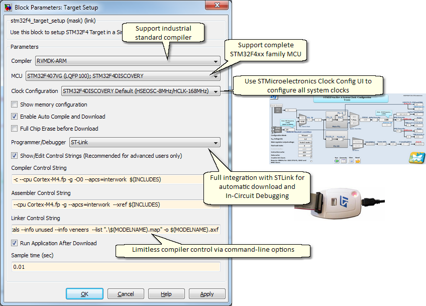Enable Full Chip Erase before Download
Viewport: 426px width, 306px height.
tap(15, 129)
